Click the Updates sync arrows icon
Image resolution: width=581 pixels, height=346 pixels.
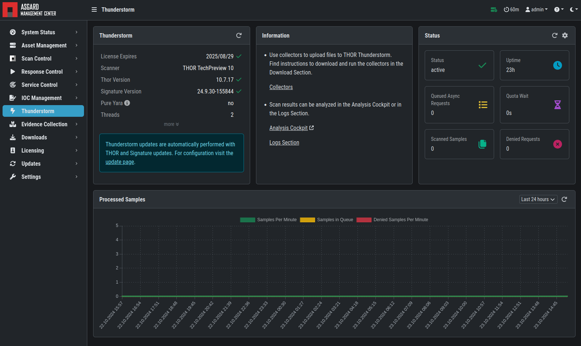click(x=13, y=164)
